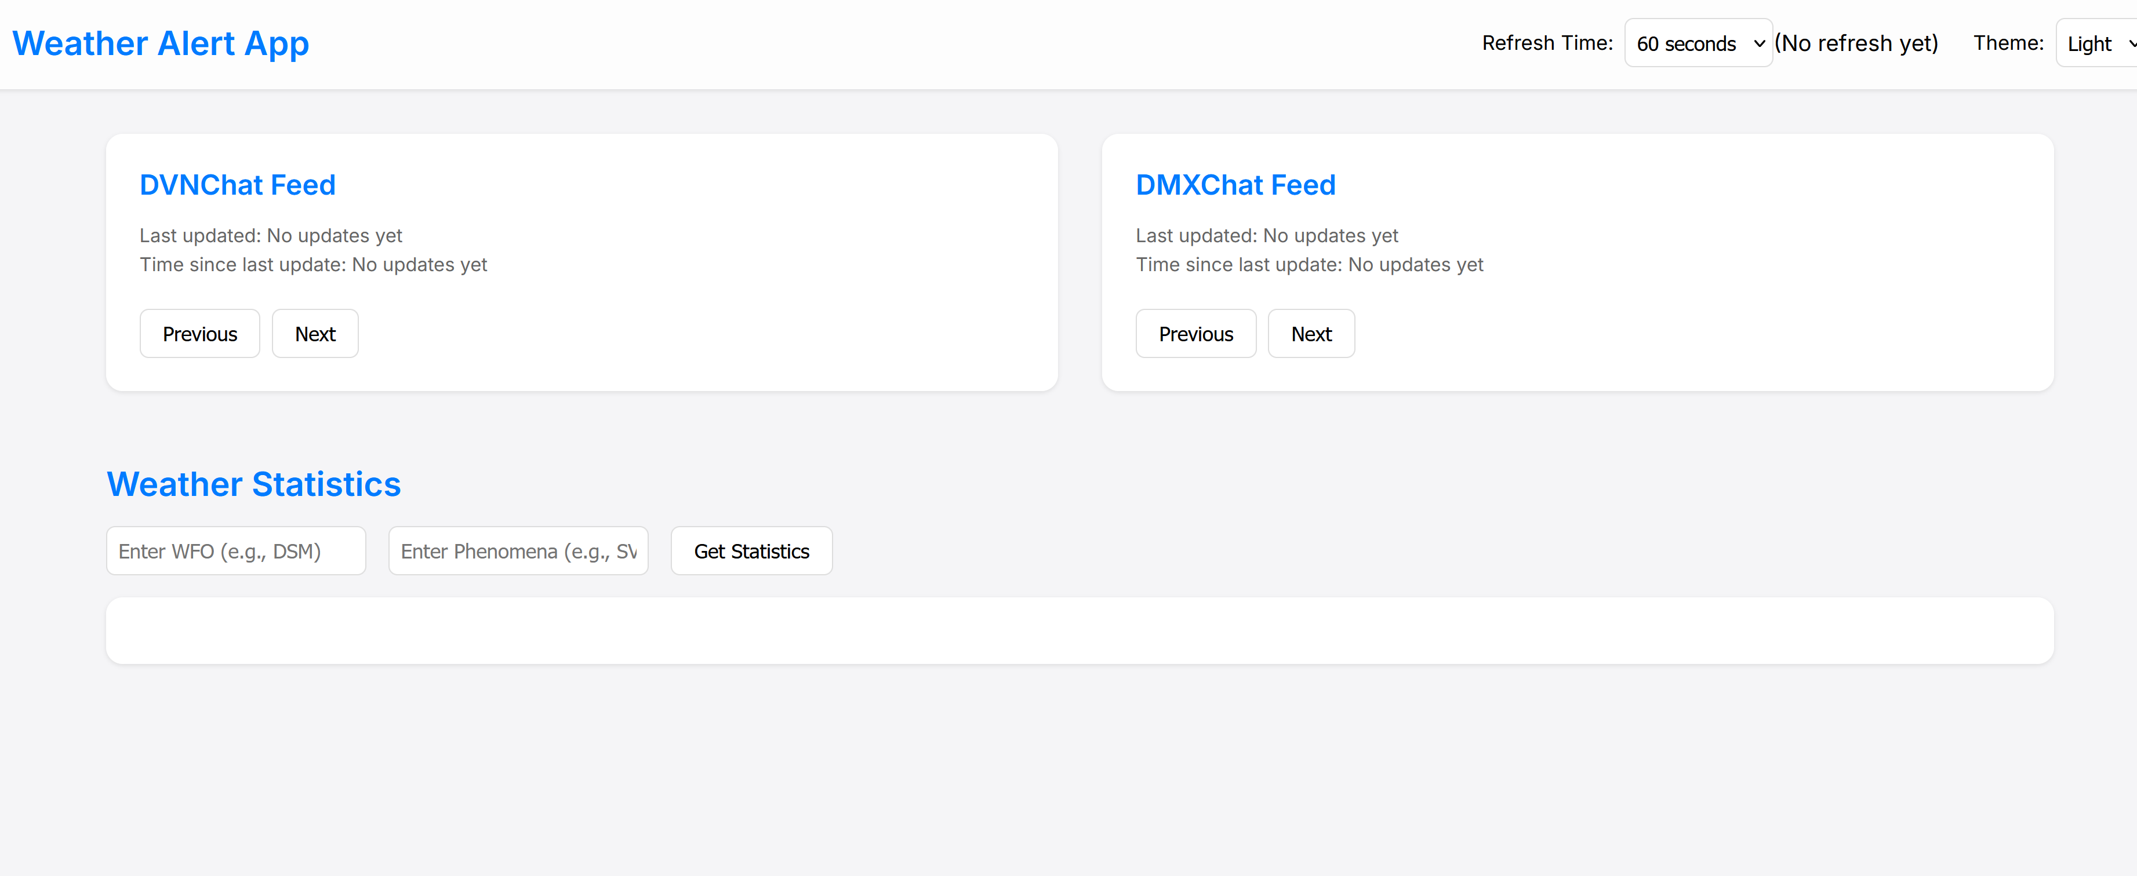Click Previous in the DVNChat Feed card

(200, 334)
